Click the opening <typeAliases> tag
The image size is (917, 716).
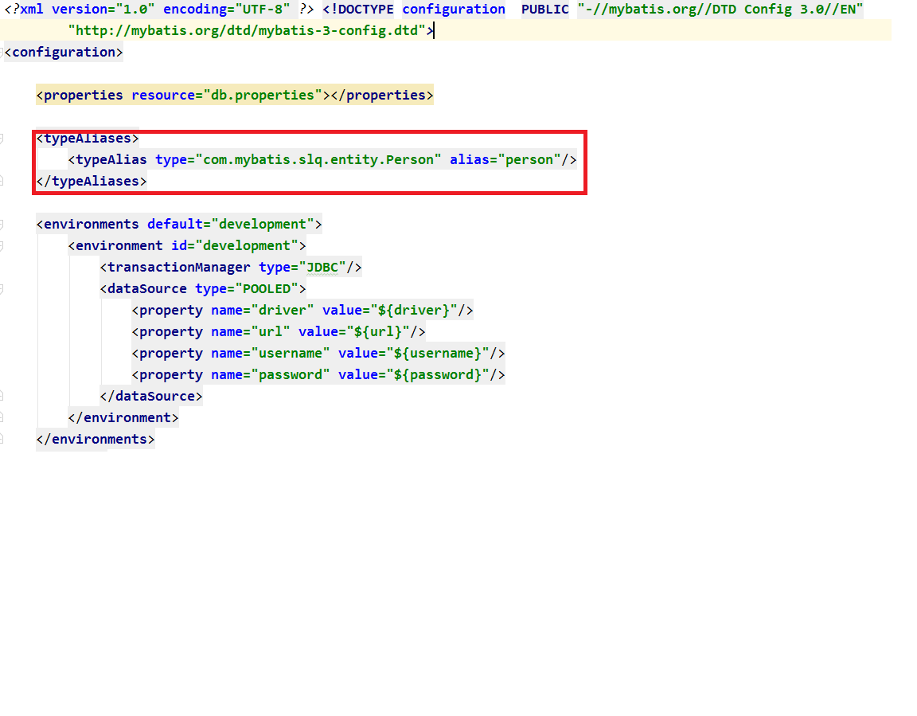click(x=88, y=138)
